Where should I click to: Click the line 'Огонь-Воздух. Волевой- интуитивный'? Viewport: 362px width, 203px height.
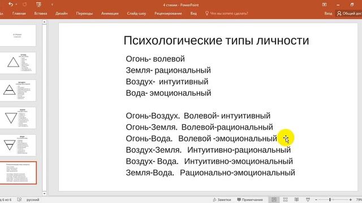(x=198, y=116)
